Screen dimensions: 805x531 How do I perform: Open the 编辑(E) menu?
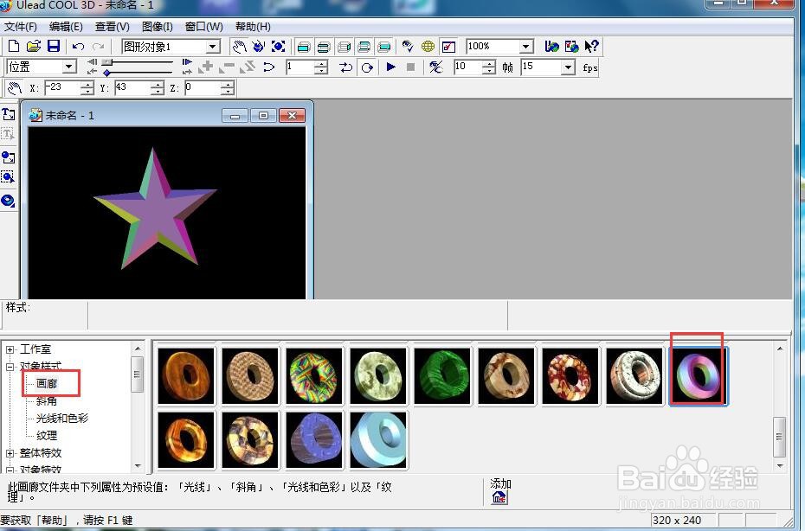pyautogui.click(x=66, y=27)
